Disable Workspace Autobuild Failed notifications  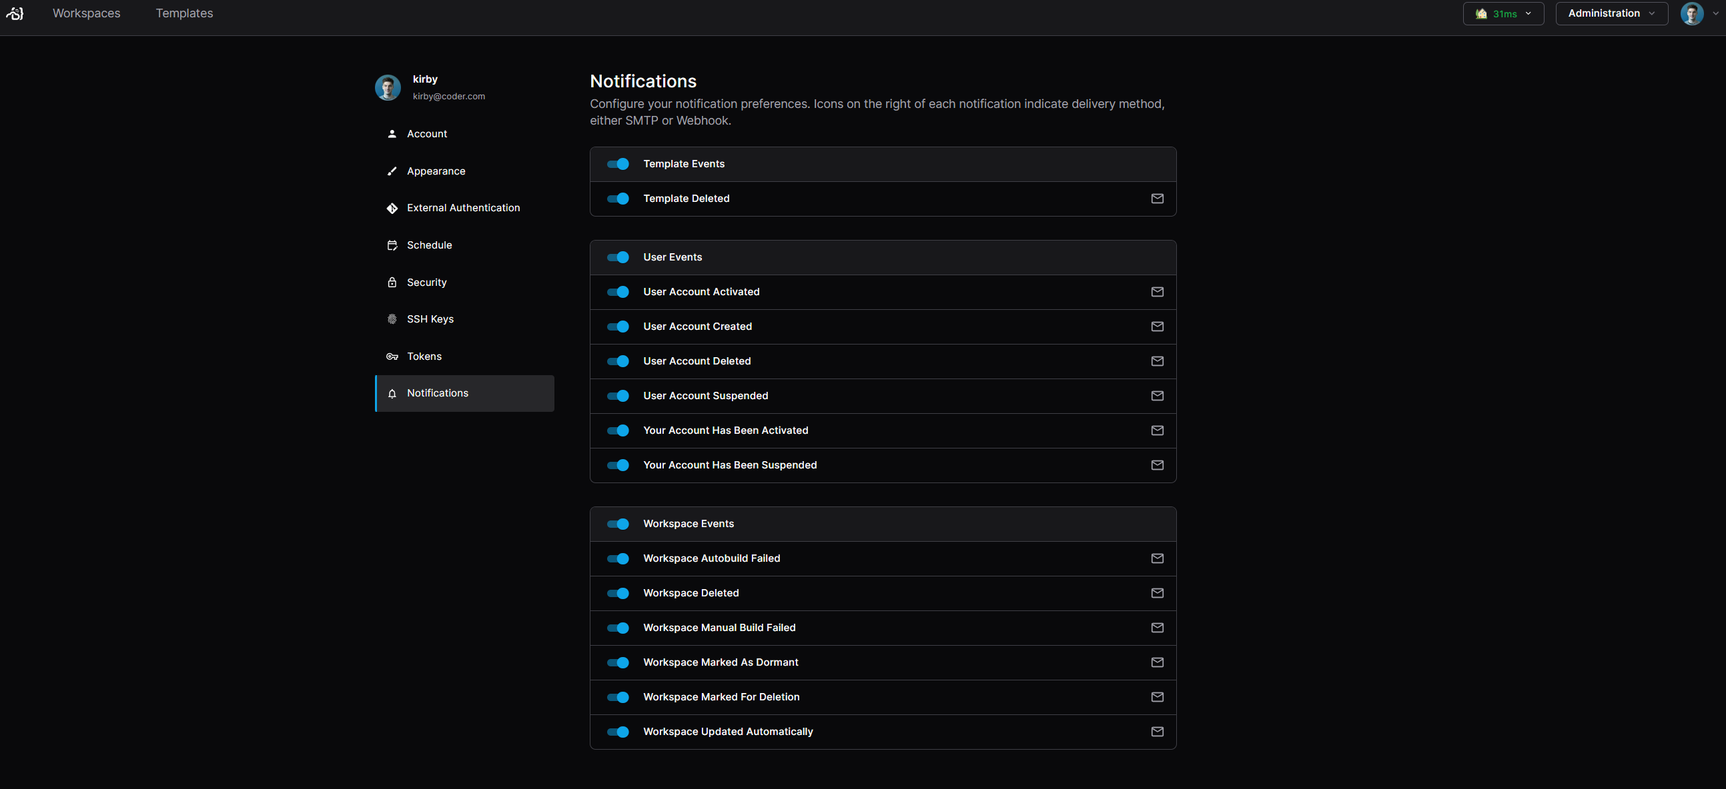click(x=618, y=559)
